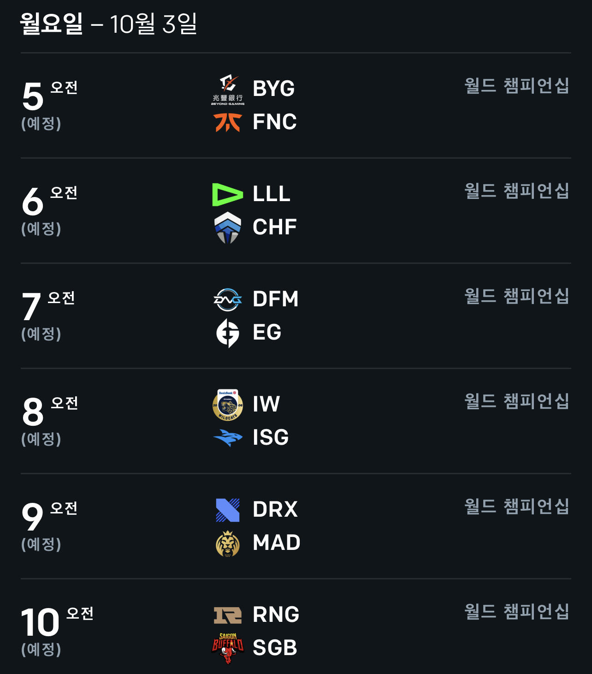Screen dimensions: 592x674
Task: Select the golden MAD Lions logo
Action: point(228,543)
